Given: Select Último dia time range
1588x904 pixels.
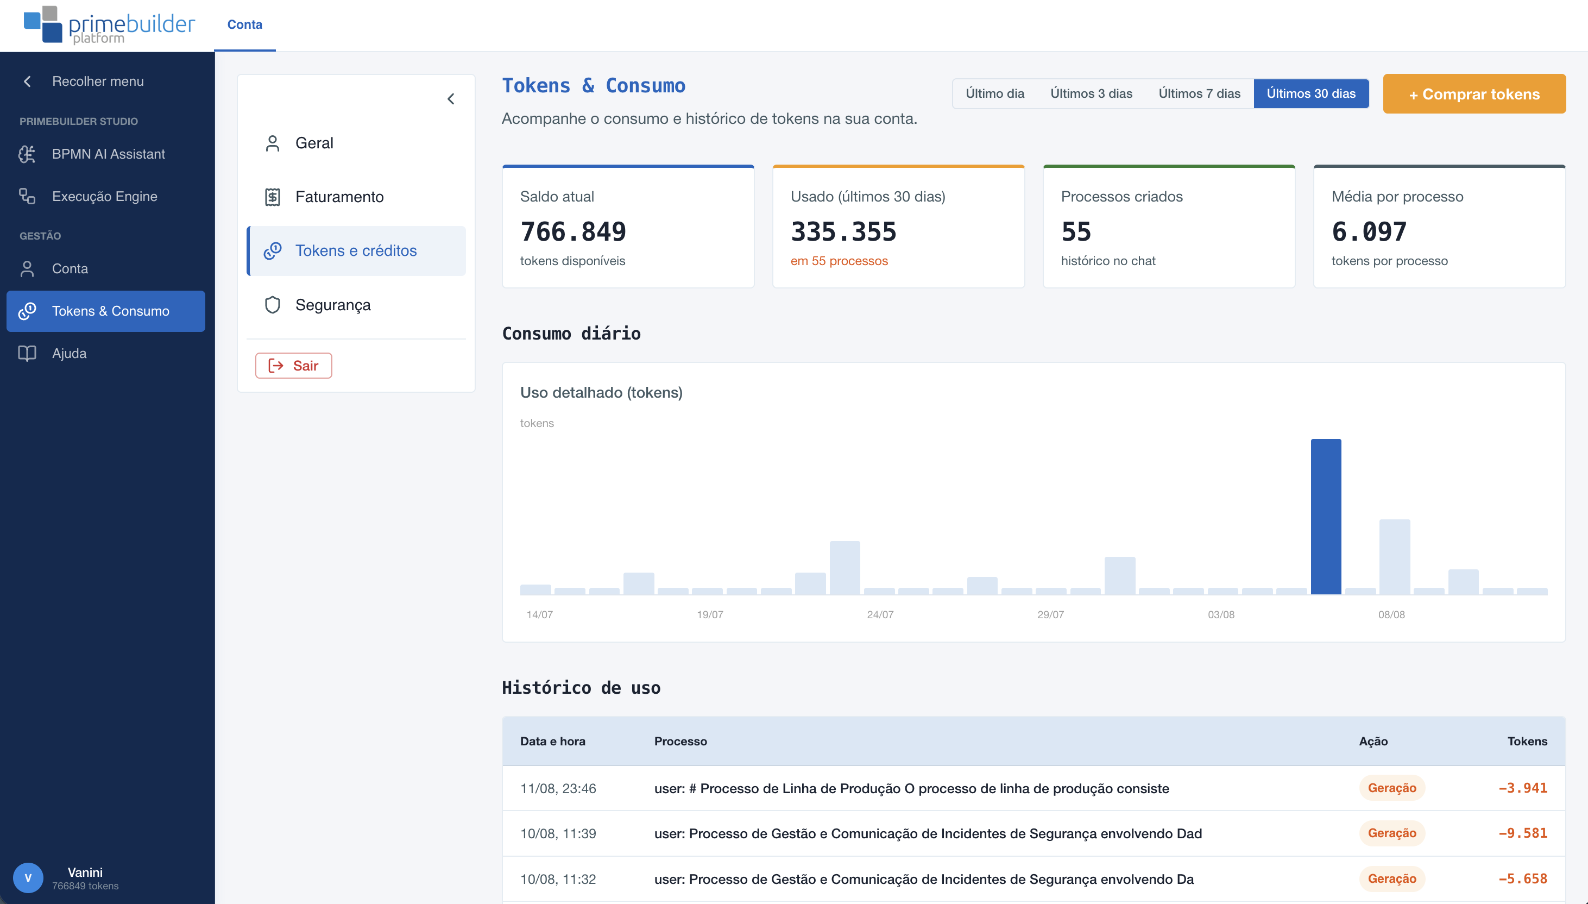Looking at the screenshot, I should coord(994,94).
